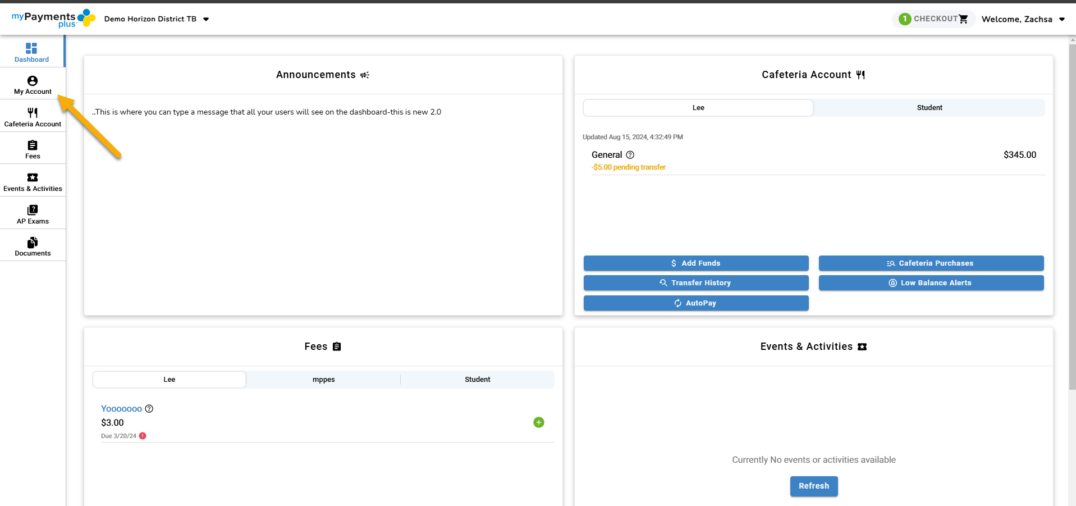Click the help icon beside General balance
The image size is (1076, 506).
tap(630, 155)
